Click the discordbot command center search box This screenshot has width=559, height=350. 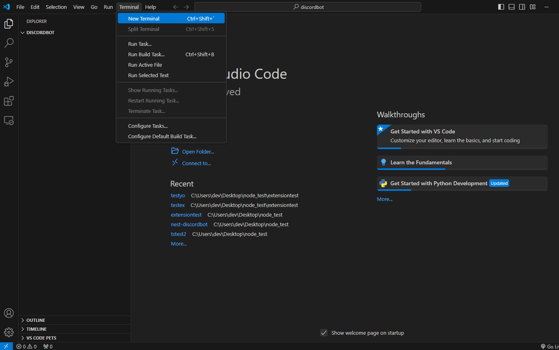click(x=308, y=7)
